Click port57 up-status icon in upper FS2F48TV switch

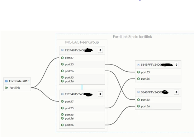pyautogui.click(x=62, y=58)
